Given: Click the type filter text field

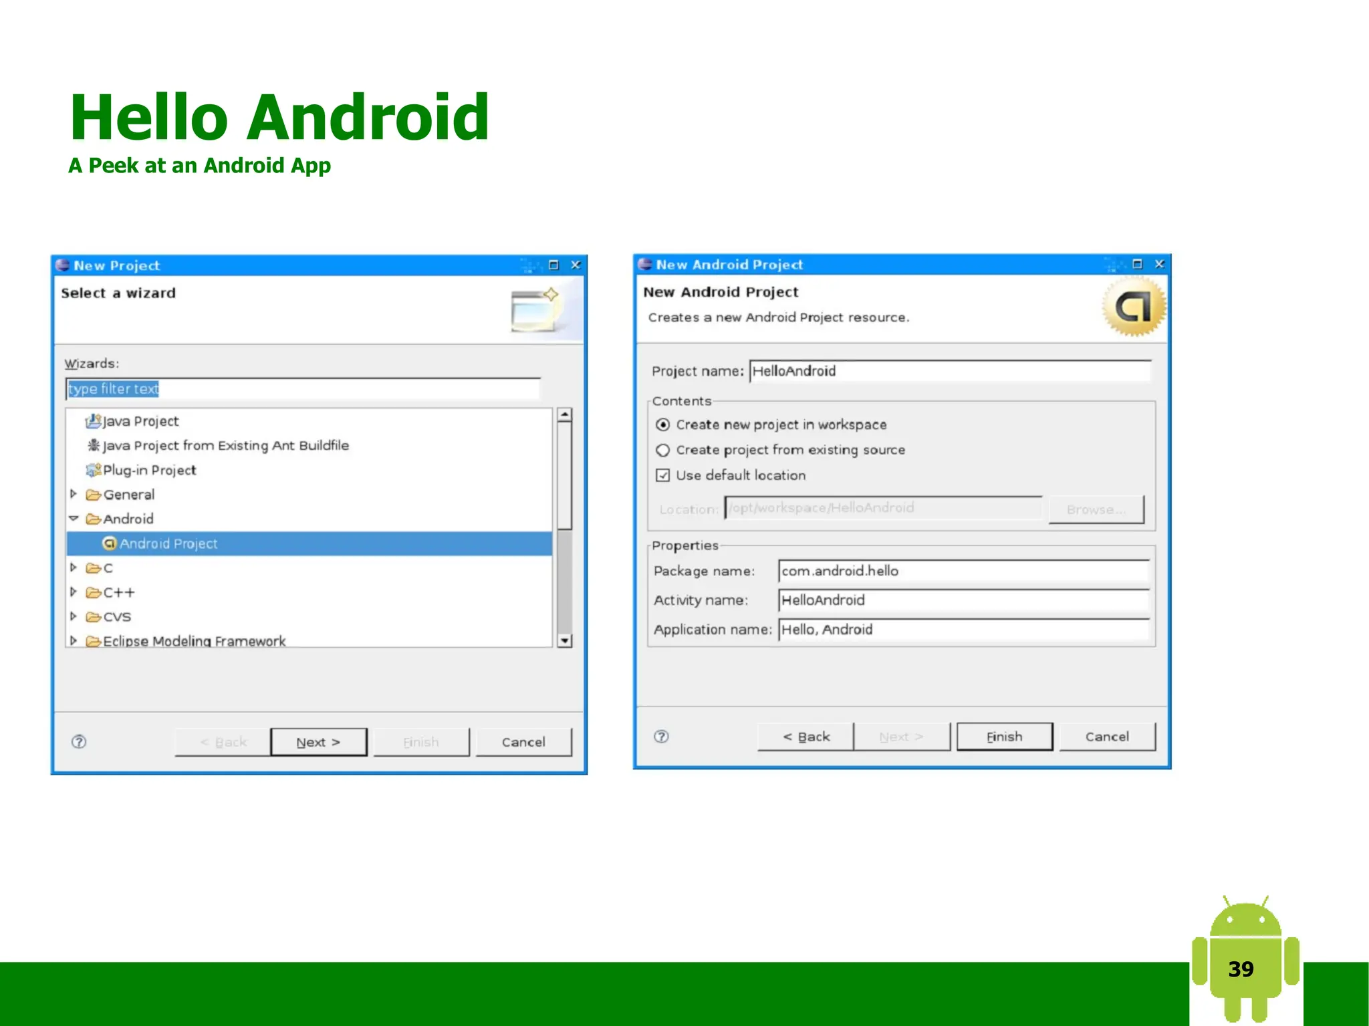Looking at the screenshot, I should (303, 389).
